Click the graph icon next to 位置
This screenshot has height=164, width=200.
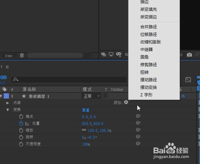point(27,123)
